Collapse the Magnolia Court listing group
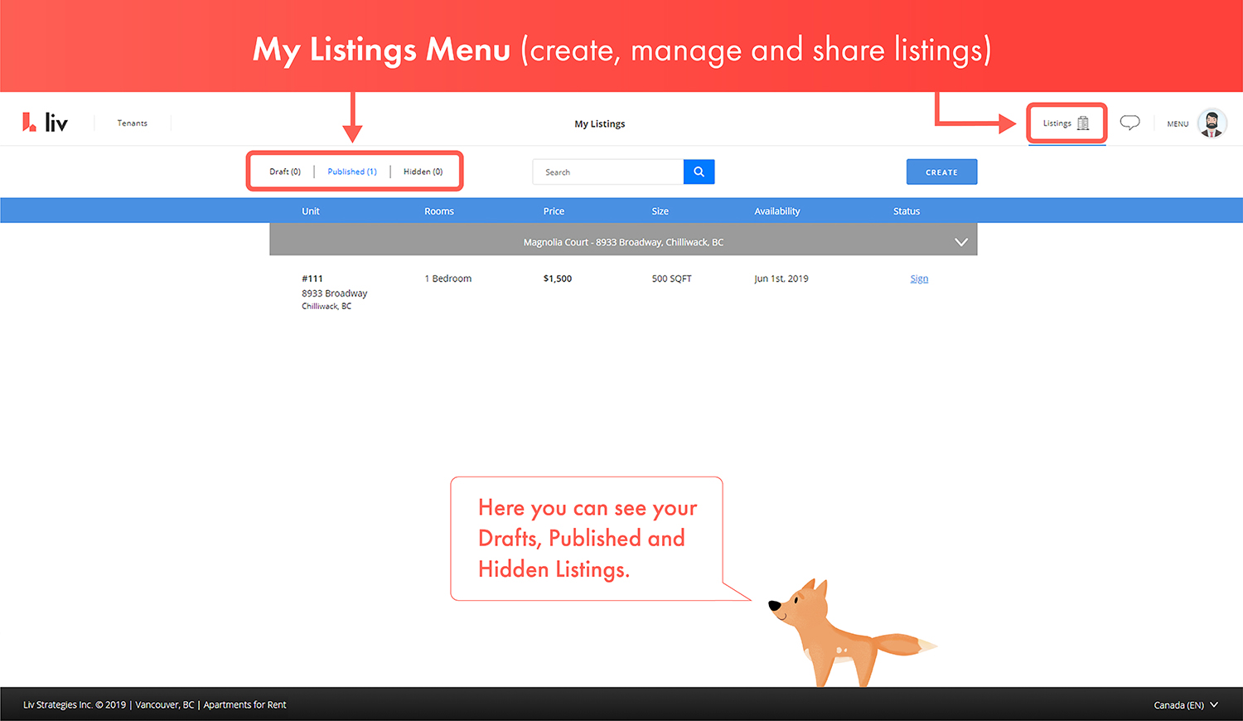Screen dimensions: 1243x721 click(x=960, y=242)
